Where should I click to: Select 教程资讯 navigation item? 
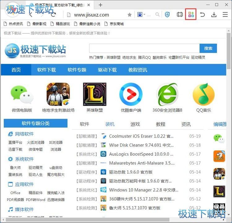pyautogui.click(x=138, y=70)
